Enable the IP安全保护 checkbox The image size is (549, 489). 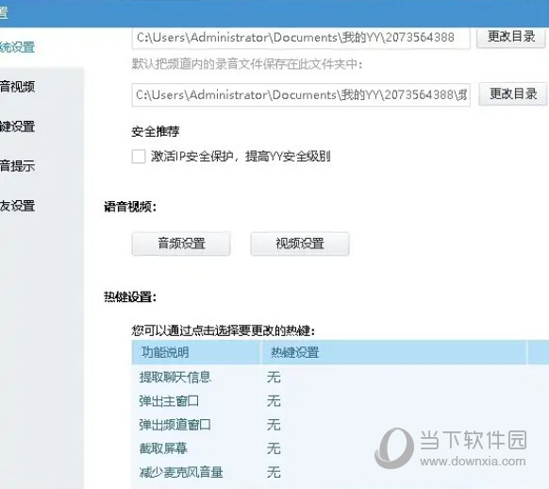coord(139,156)
